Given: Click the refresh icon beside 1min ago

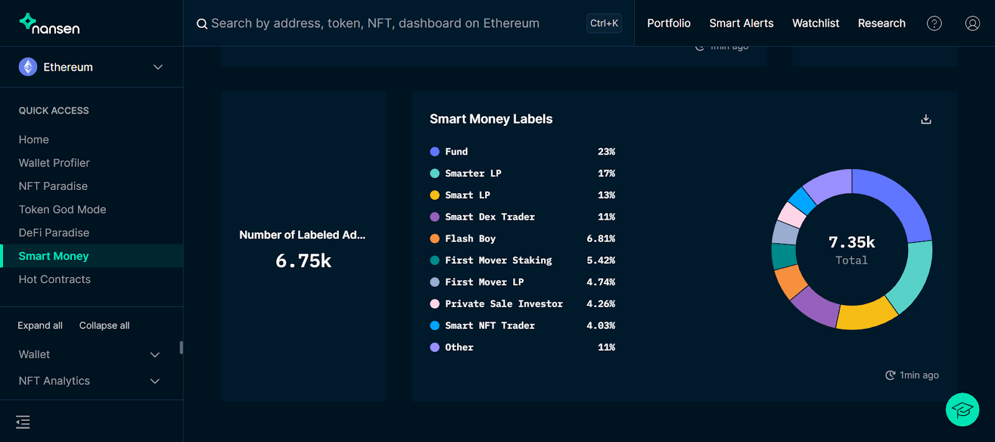Looking at the screenshot, I should pyautogui.click(x=890, y=375).
